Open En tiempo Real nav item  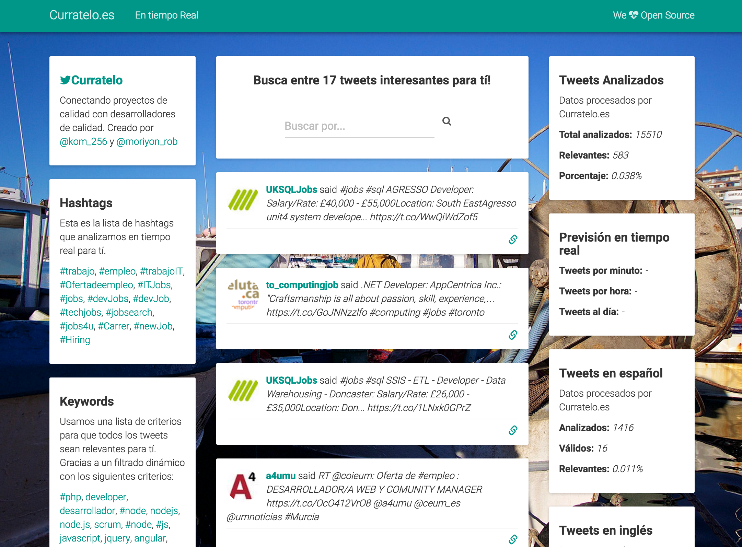[x=166, y=15]
